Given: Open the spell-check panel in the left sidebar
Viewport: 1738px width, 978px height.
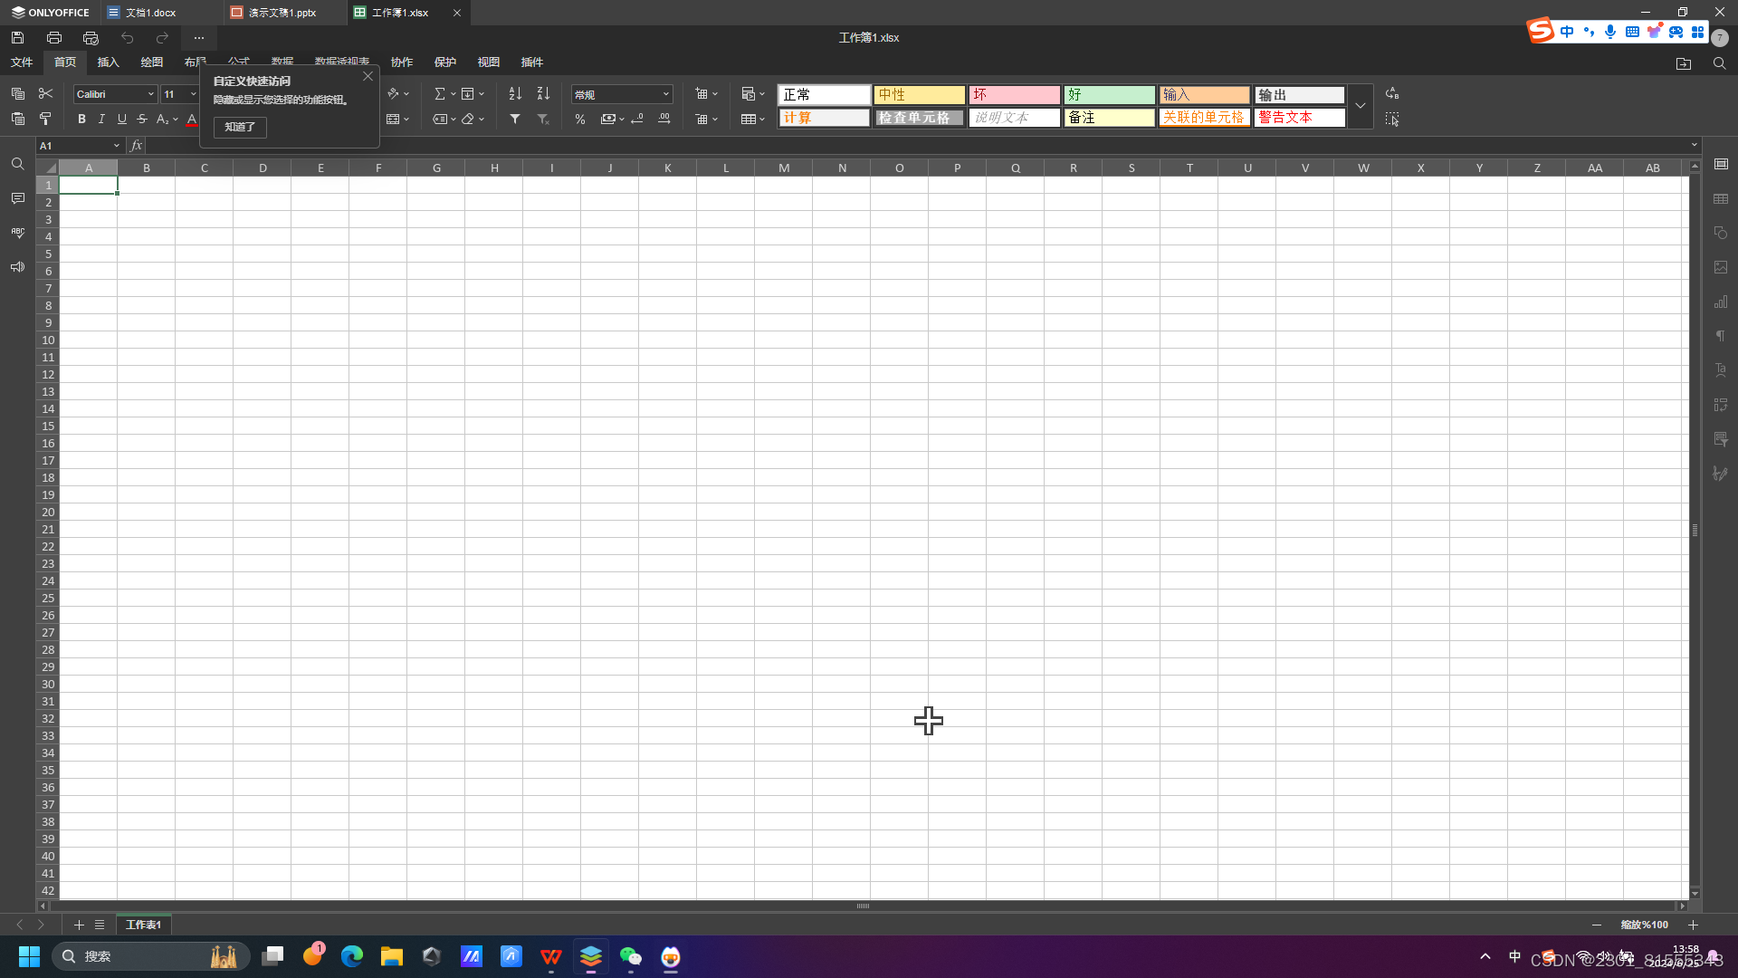Looking at the screenshot, I should [x=17, y=233].
